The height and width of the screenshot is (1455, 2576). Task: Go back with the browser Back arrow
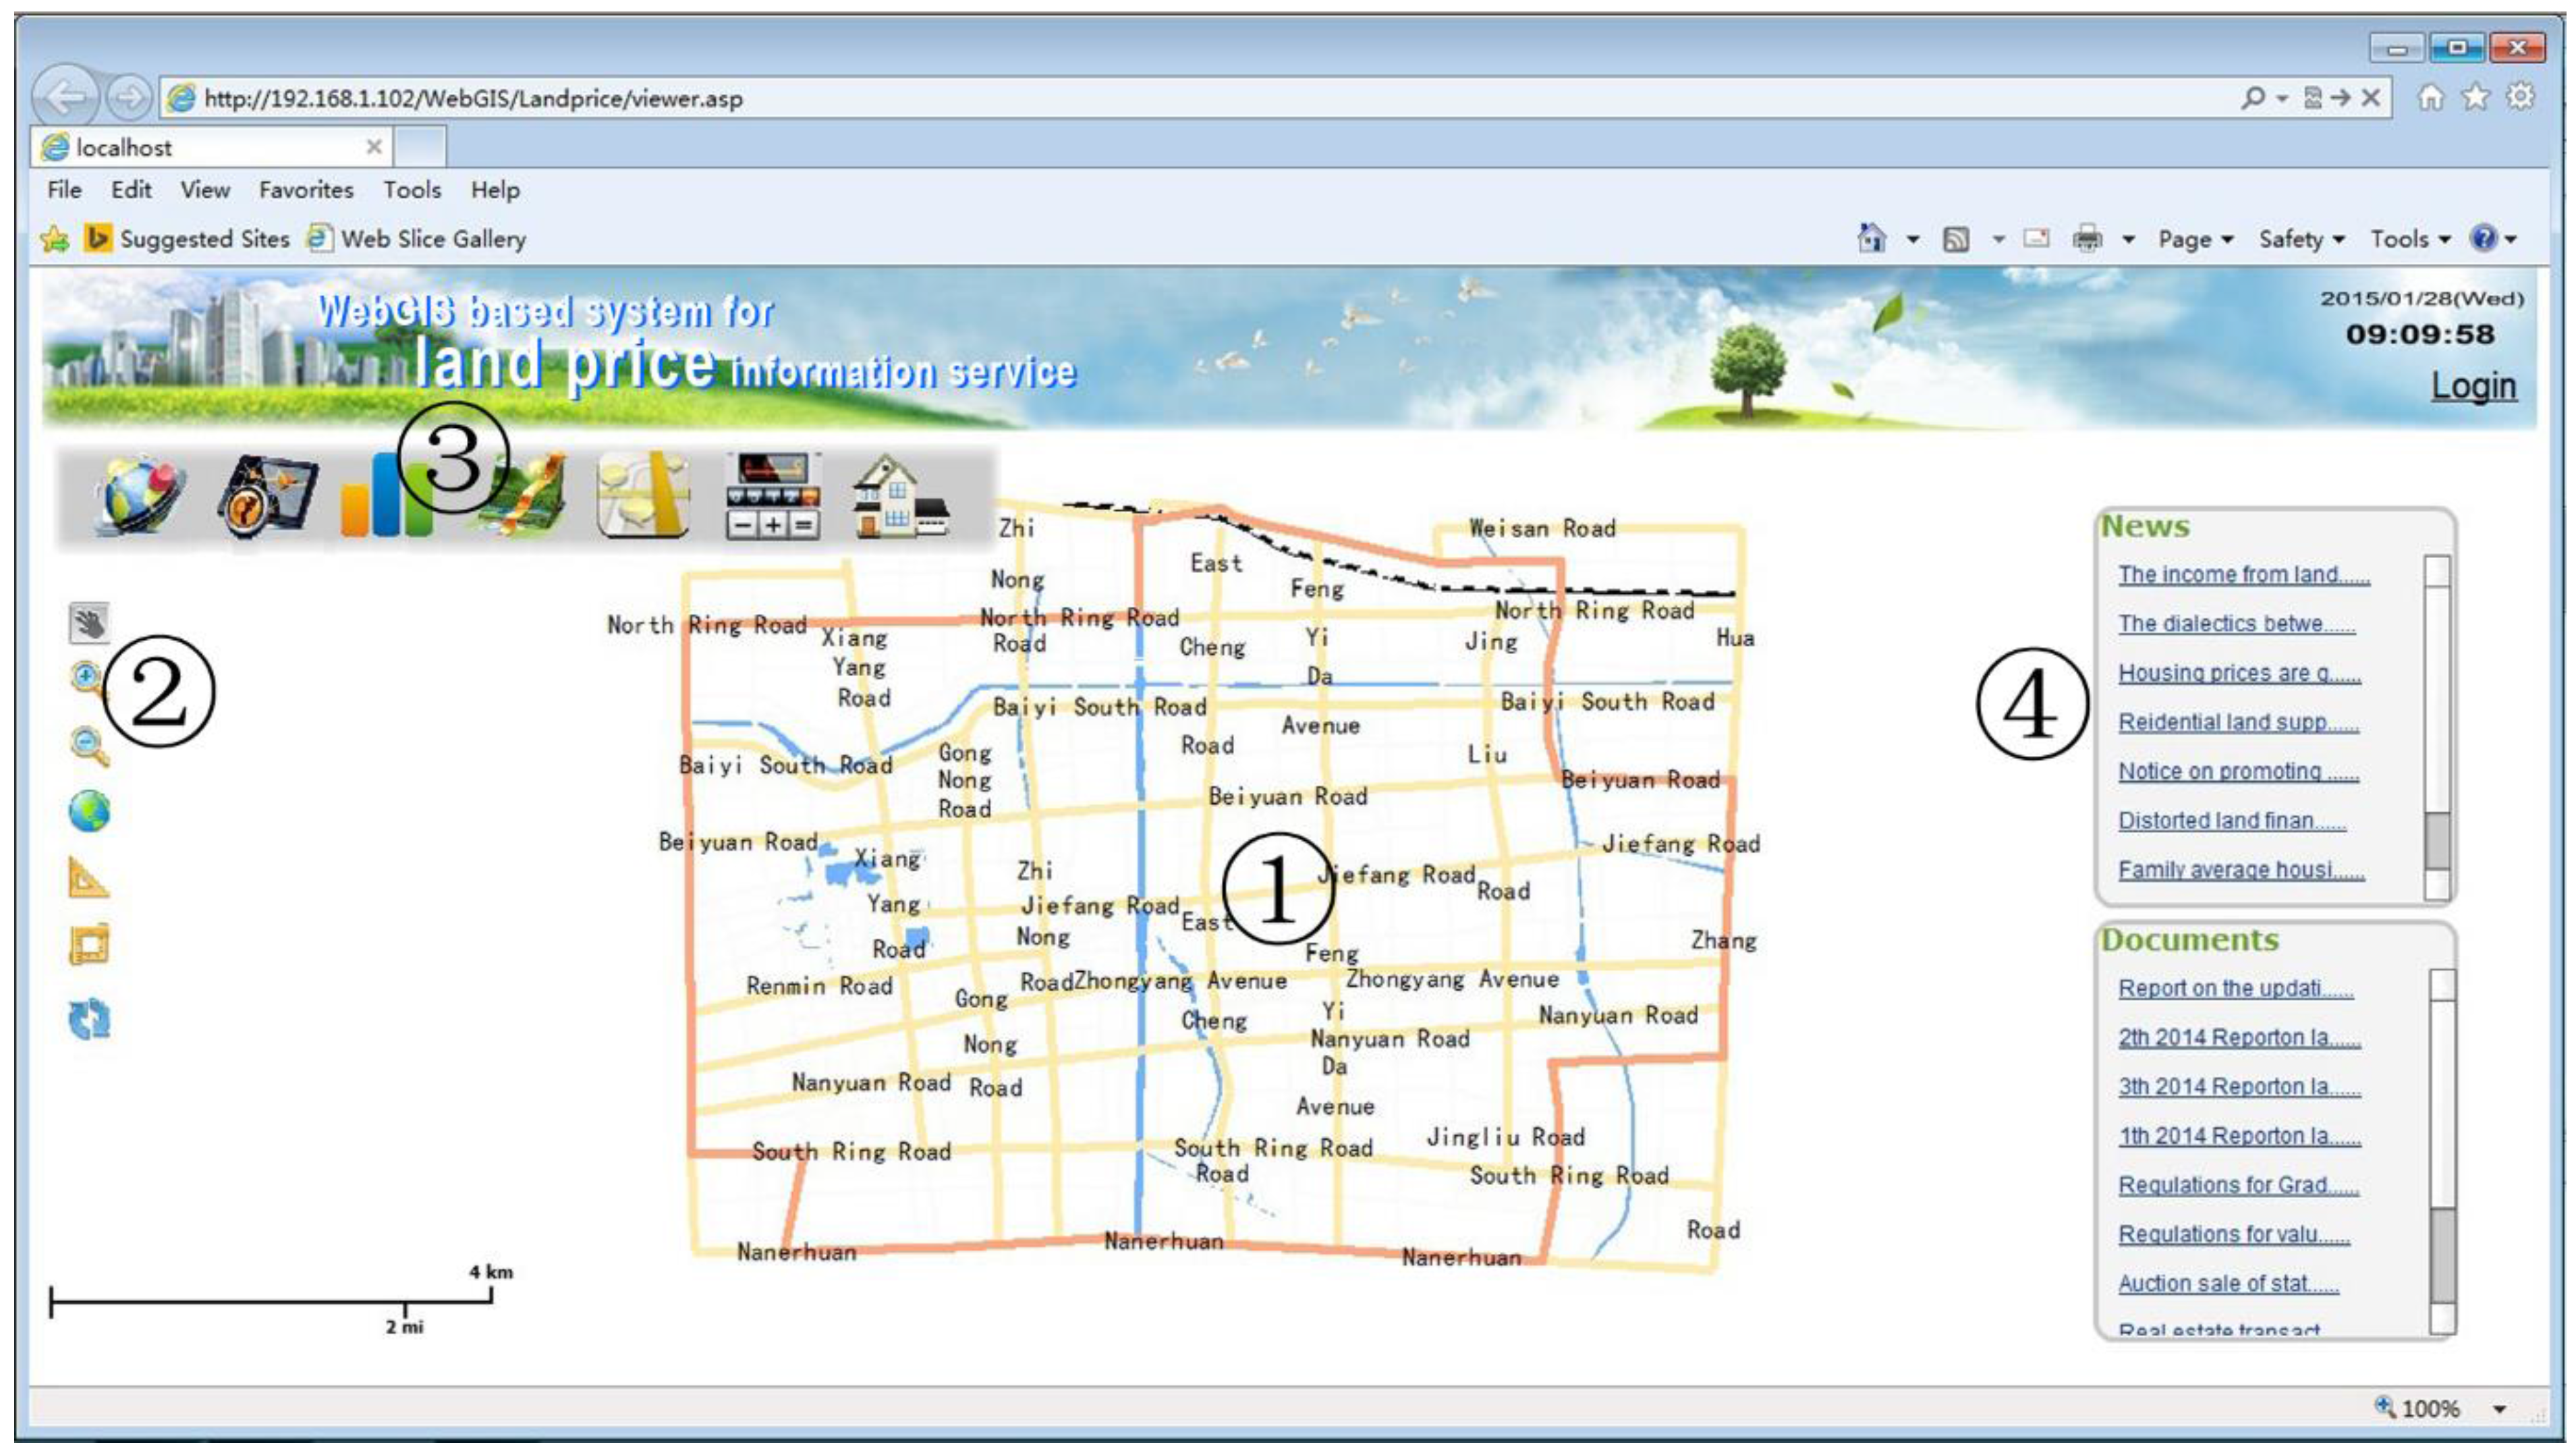66,98
